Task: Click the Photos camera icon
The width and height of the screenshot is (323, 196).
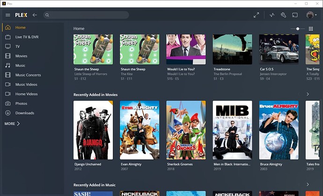Action: click(x=8, y=103)
